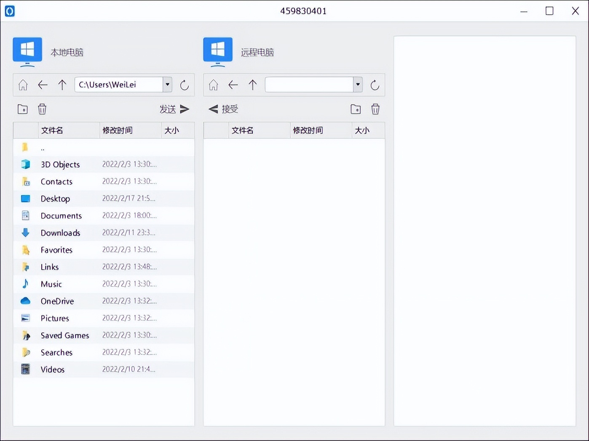589x441 pixels.
Task: Click the back arrow in the local computer panel
Action: 43,85
